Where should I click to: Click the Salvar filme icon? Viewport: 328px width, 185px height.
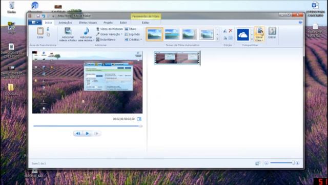260,31
